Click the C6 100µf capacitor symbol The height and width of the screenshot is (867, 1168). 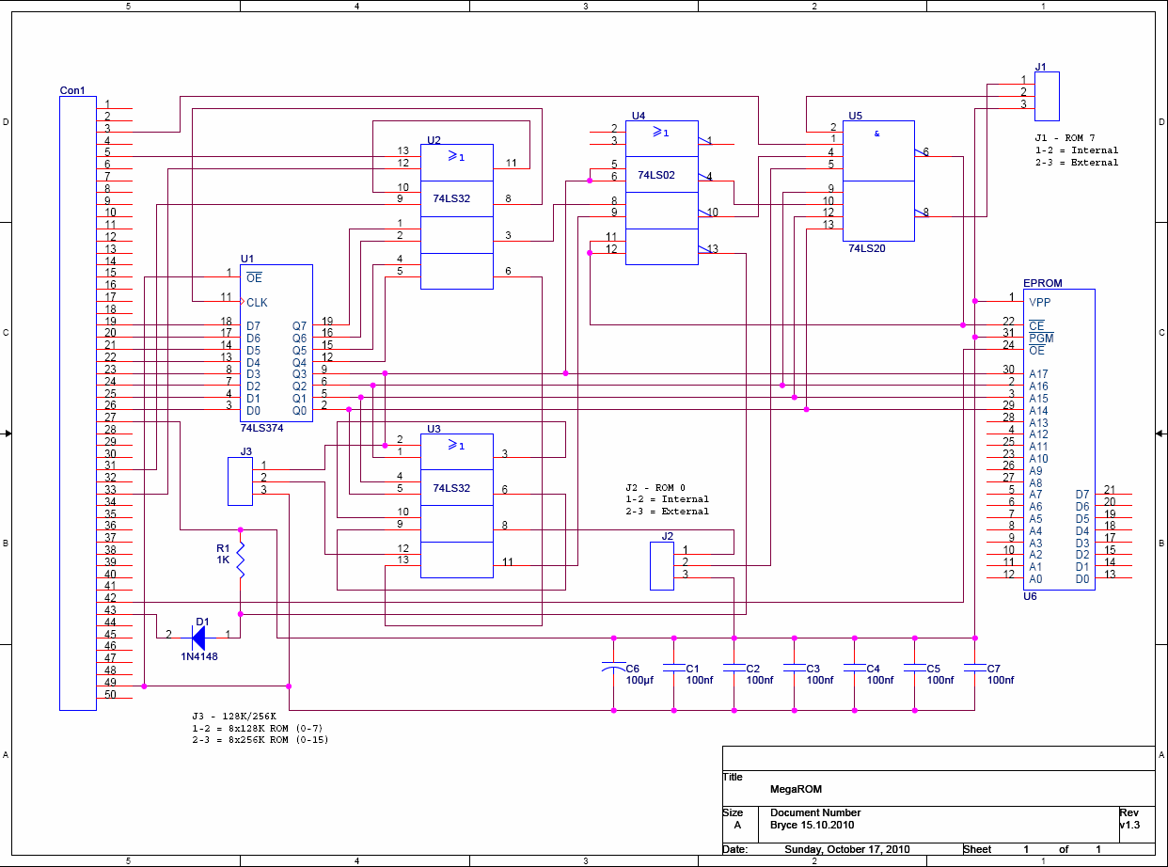tap(613, 668)
